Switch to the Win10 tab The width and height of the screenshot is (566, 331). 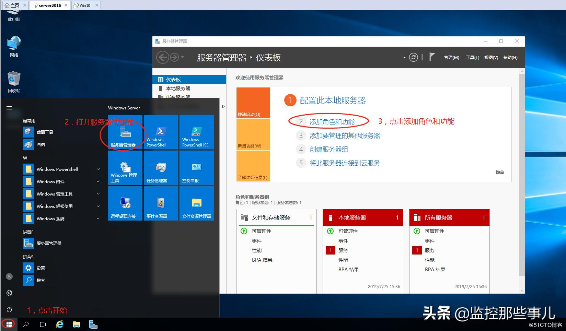85,5
